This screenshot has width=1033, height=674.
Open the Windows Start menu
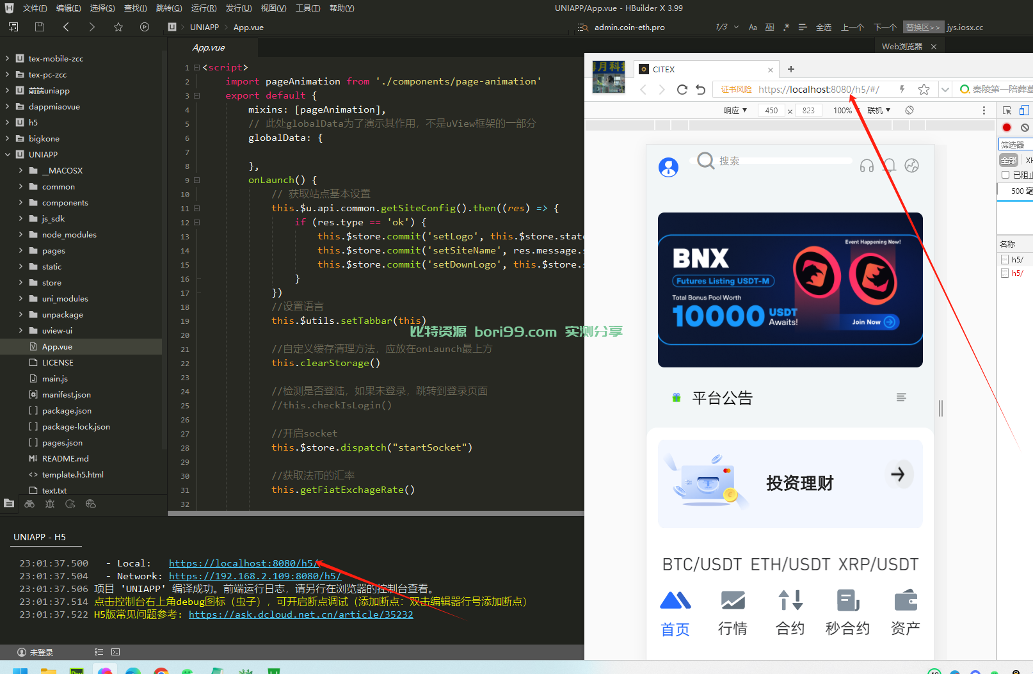[20, 670]
